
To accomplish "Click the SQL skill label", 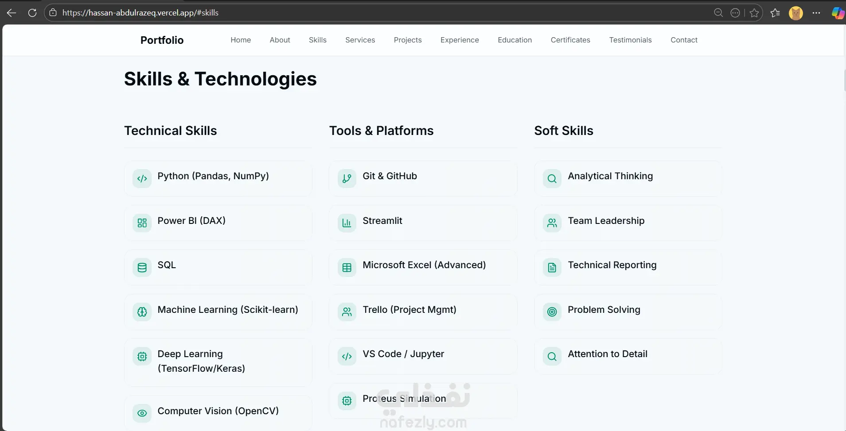I will pos(167,265).
